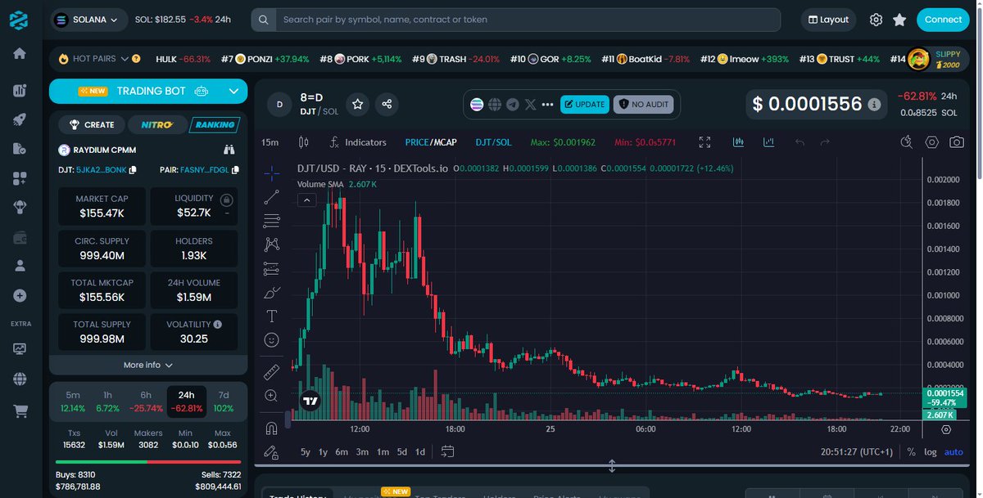Screen dimensions: 983x498
Task: Select the text annotation chart tool
Action: coord(271,316)
